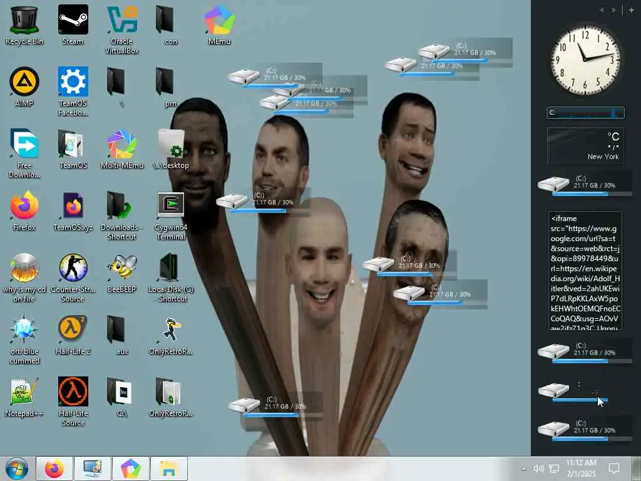This screenshot has height=481, width=641.
Task: Launch Notepad++ from the desktop
Action: (x=24, y=398)
